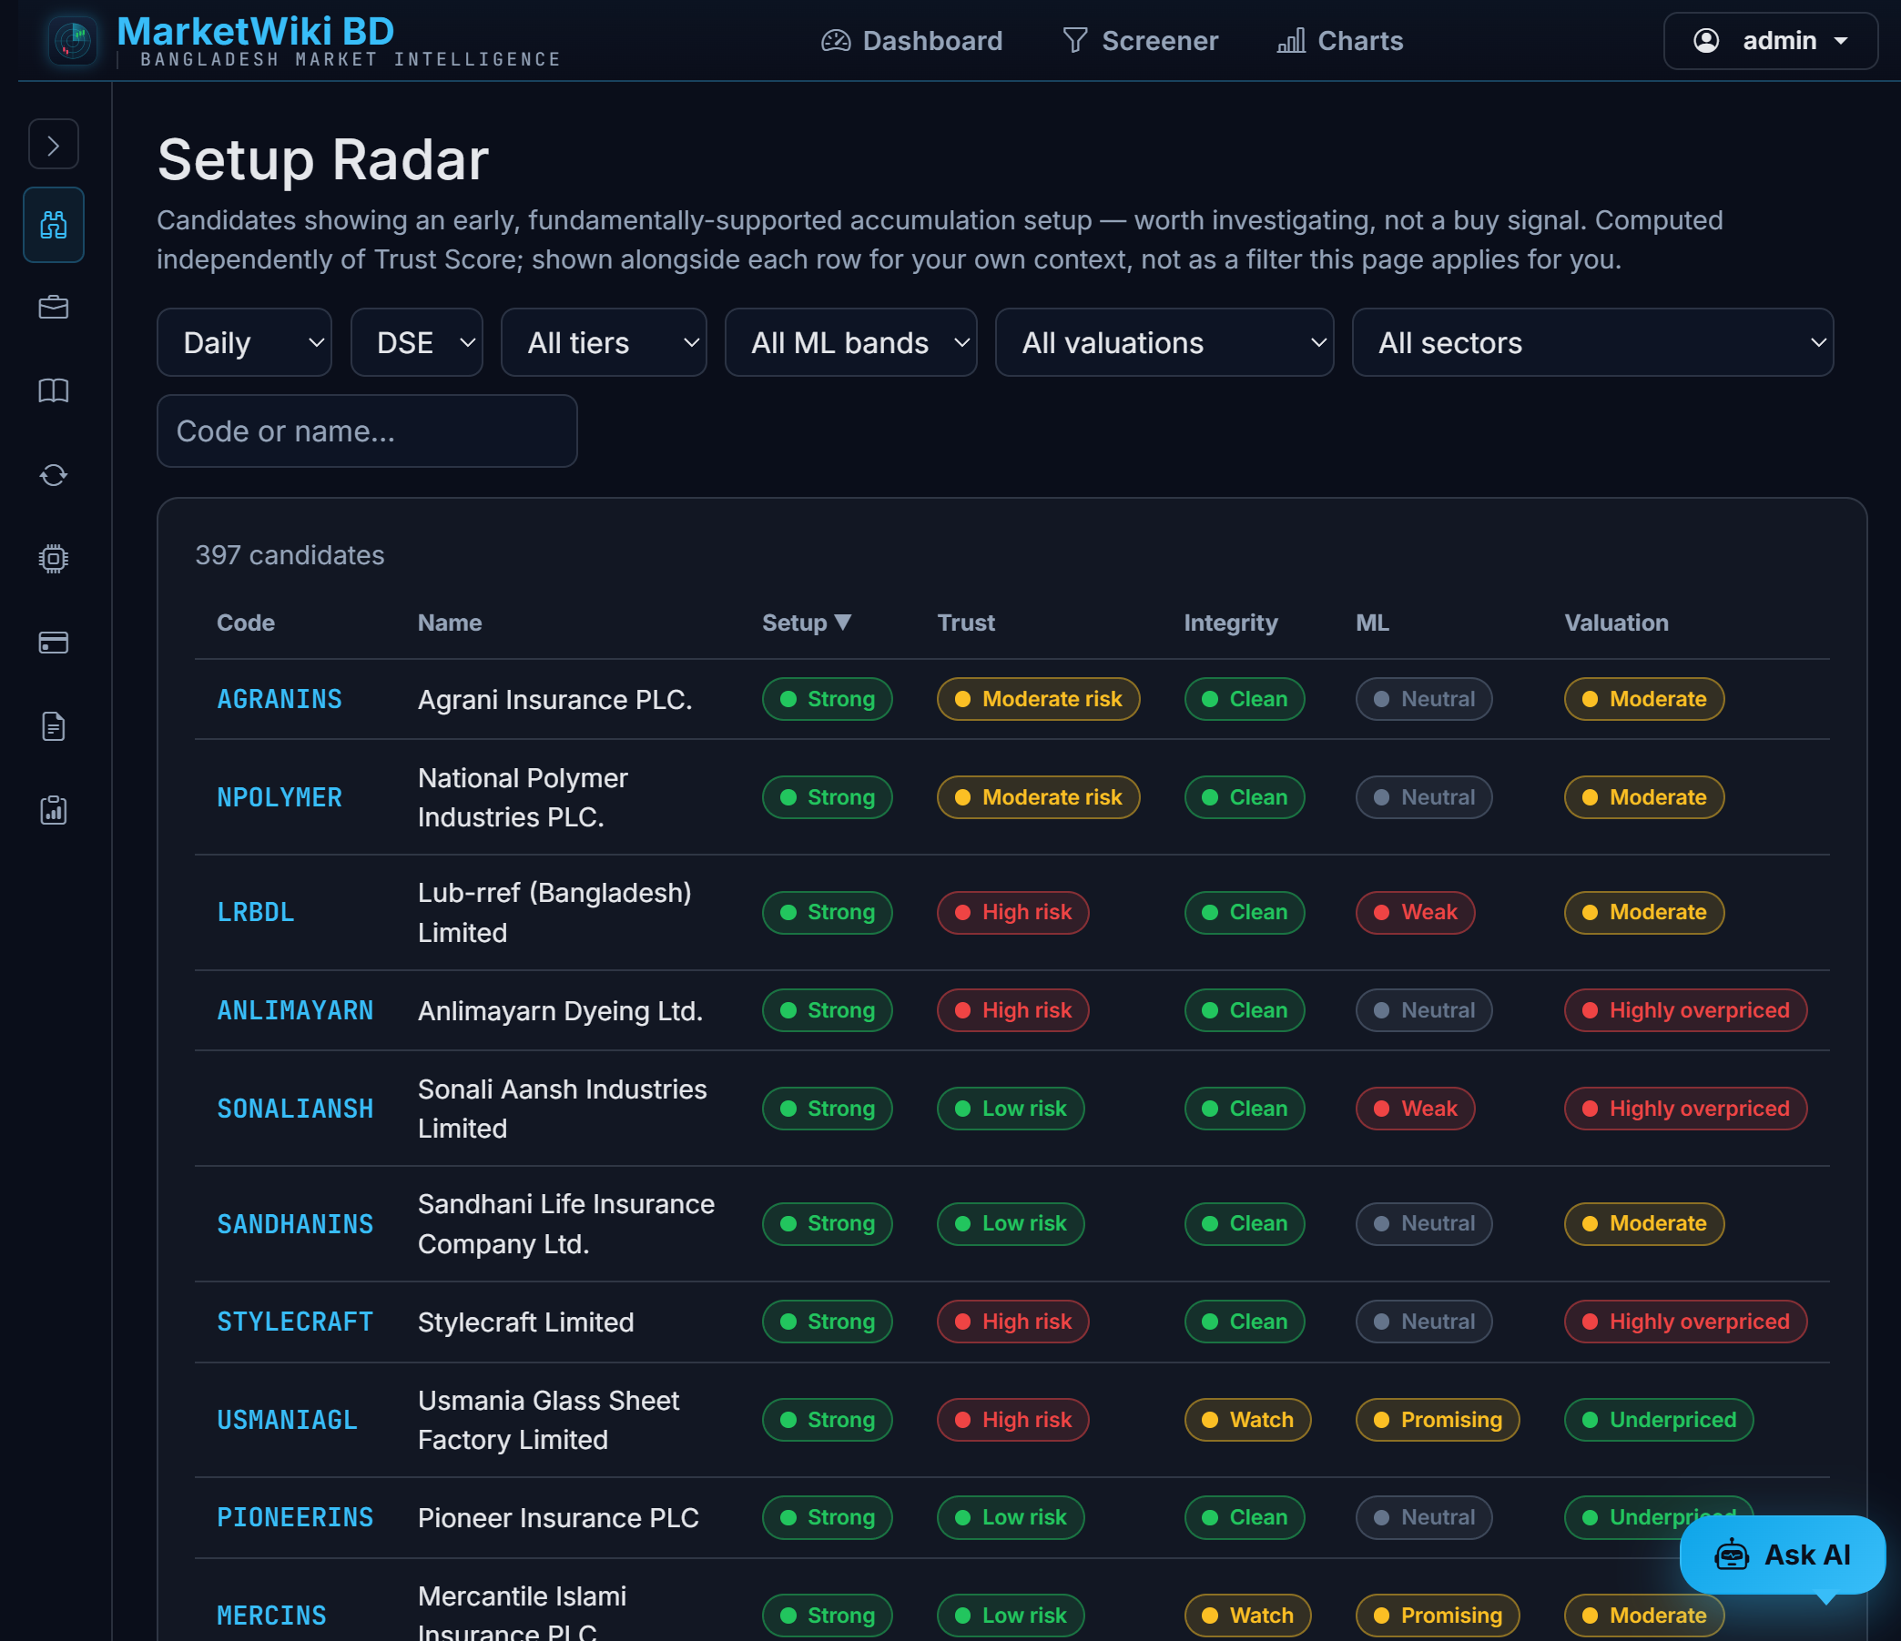Sort by the Setup column header

point(807,623)
